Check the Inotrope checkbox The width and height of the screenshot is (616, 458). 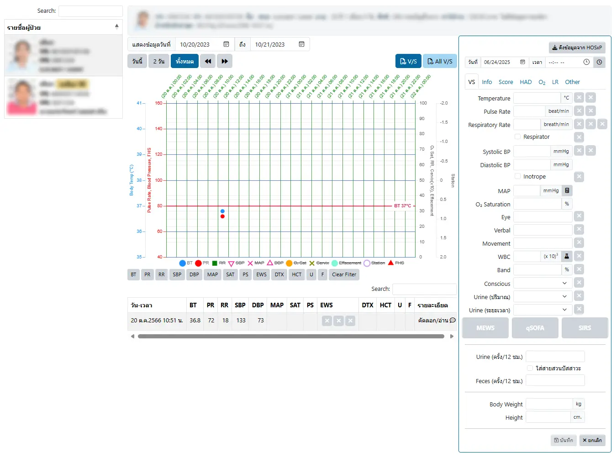pos(517,176)
